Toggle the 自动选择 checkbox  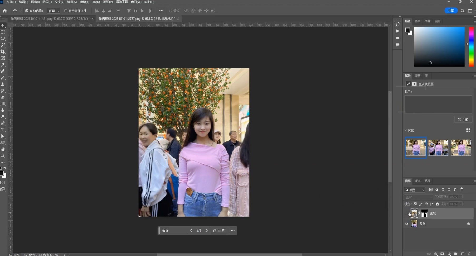(27, 11)
